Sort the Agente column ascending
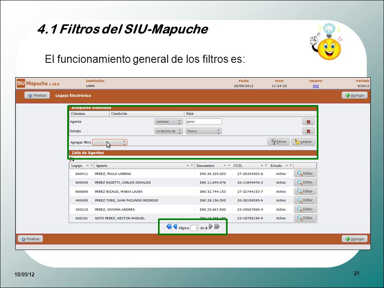This screenshot has height=288, width=384. point(188,166)
